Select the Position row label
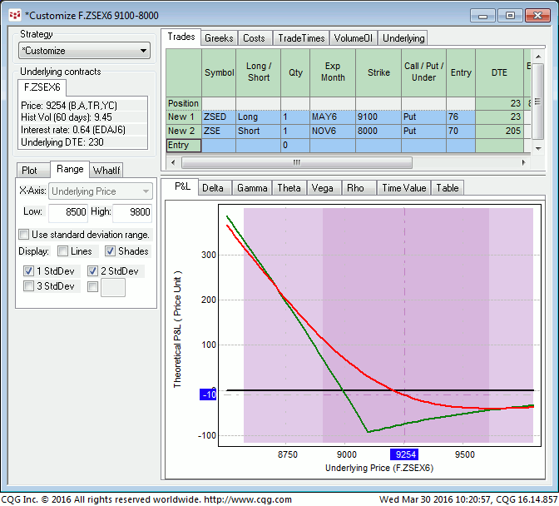The width and height of the screenshot is (559, 506). click(184, 103)
